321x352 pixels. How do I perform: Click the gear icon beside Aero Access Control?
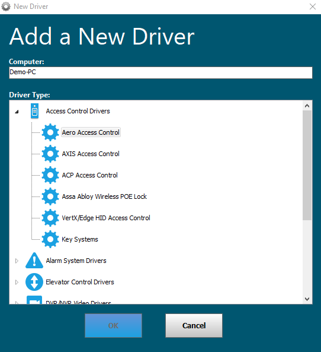point(50,132)
